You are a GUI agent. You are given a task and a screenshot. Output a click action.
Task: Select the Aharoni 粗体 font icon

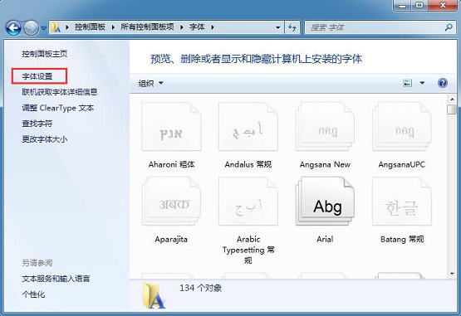[171, 126]
